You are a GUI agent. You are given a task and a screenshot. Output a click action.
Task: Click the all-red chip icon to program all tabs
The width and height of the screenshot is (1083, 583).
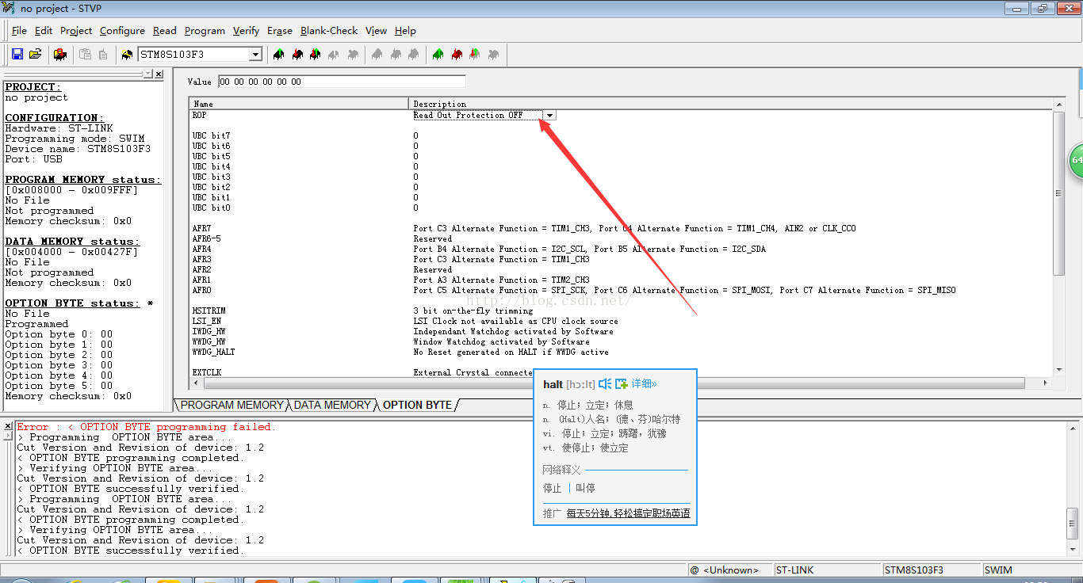[457, 55]
